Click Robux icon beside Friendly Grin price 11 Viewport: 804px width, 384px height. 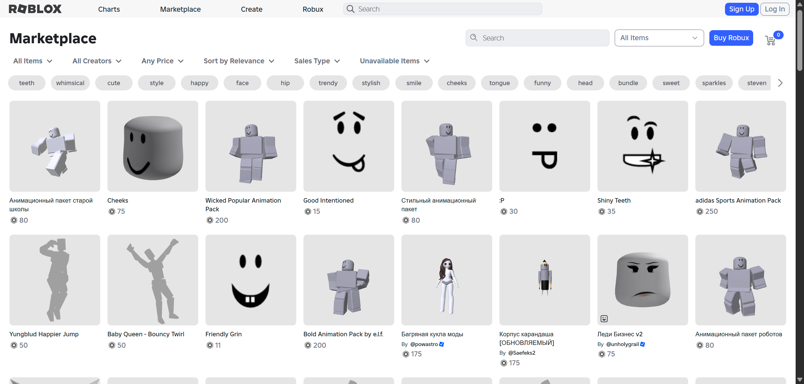(210, 345)
